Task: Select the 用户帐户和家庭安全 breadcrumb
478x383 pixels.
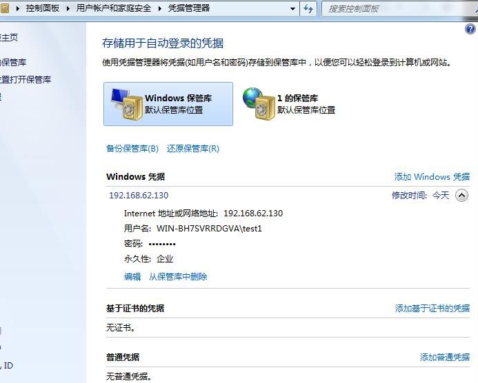Action: pyautogui.click(x=114, y=8)
